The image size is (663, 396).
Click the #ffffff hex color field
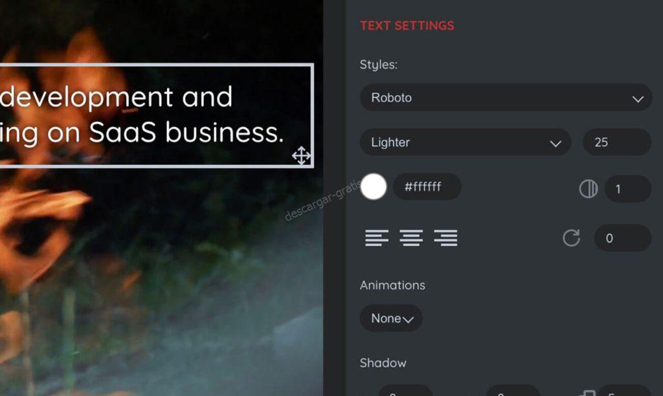coord(427,186)
